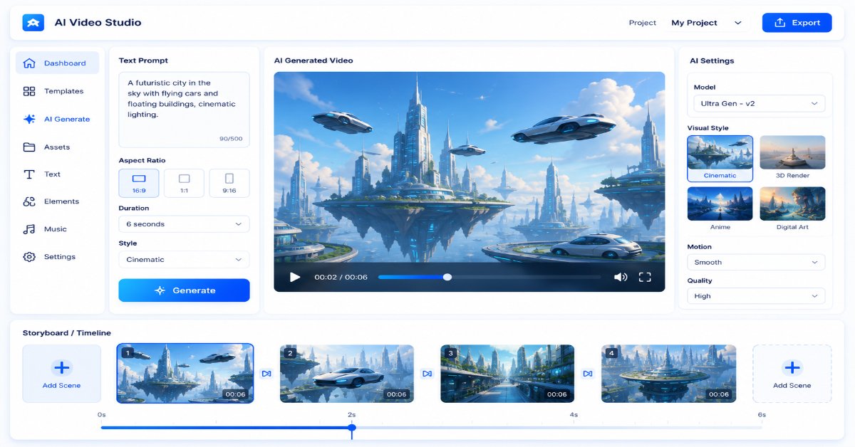This screenshot has height=447, width=855.
Task: Go to Templates menu label
Action: 63,91
